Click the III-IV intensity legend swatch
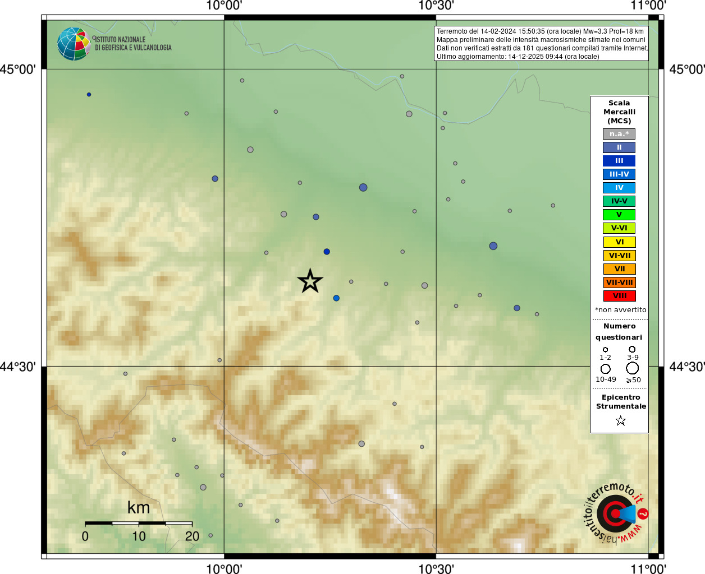The image size is (705, 574). 619,174
